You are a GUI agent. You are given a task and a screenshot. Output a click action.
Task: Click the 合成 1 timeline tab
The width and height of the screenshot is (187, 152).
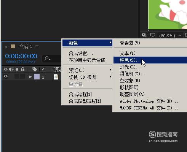point(26,47)
